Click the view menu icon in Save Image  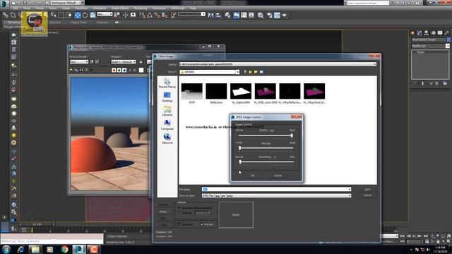(261, 72)
